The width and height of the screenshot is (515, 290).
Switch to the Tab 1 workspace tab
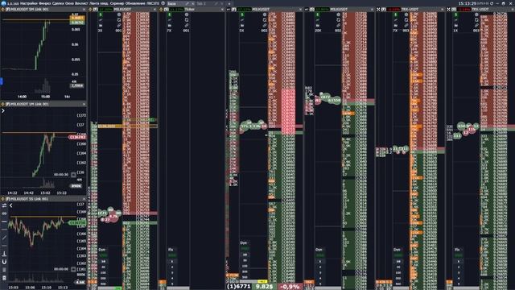201,3
